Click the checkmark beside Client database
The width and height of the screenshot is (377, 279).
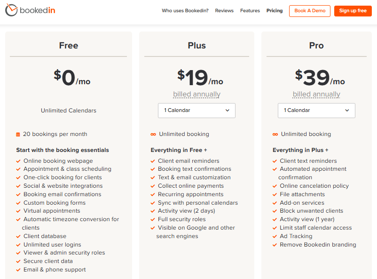18,236
